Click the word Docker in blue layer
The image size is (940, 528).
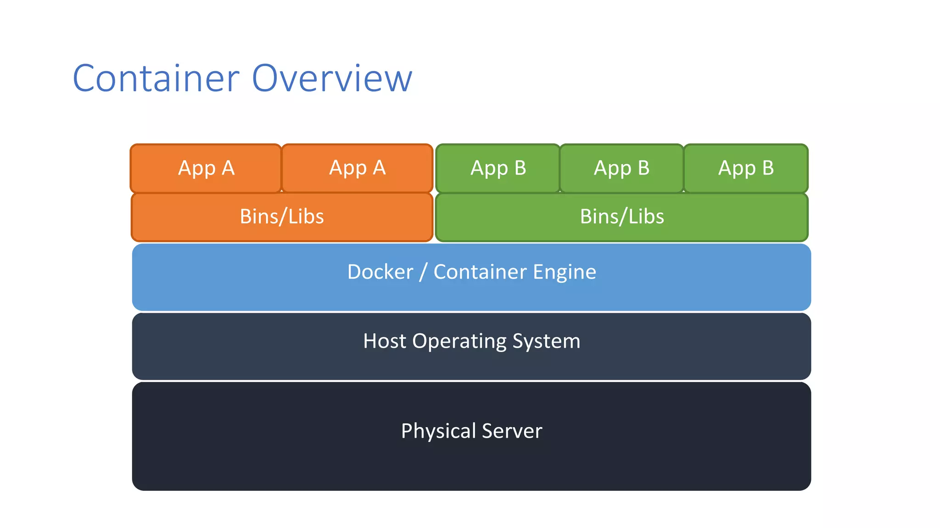[380, 272]
